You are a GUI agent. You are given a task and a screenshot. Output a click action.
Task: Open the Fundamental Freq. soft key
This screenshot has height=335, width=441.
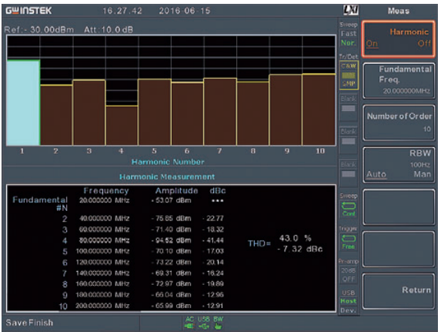pyautogui.click(x=399, y=81)
